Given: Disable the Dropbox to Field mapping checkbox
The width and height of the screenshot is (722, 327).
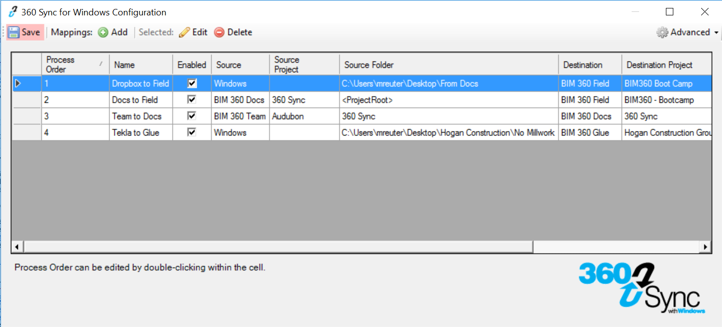Looking at the screenshot, I should tap(192, 83).
